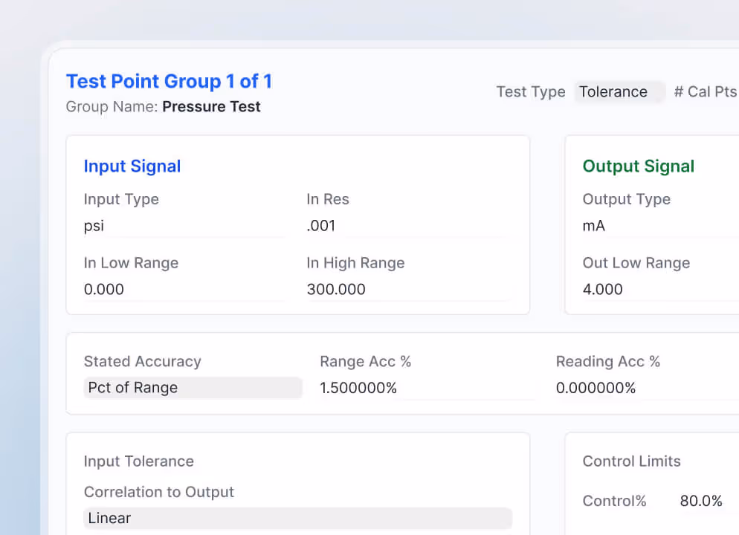Open the Stated Accuracy Pct of Range dropdown
This screenshot has width=739, height=535.
[x=193, y=388]
